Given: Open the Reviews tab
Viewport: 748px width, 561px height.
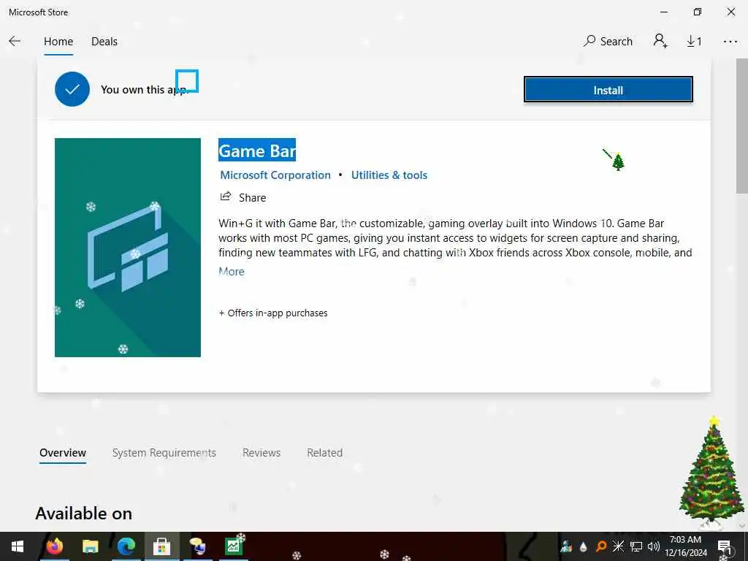Looking at the screenshot, I should click(x=262, y=453).
